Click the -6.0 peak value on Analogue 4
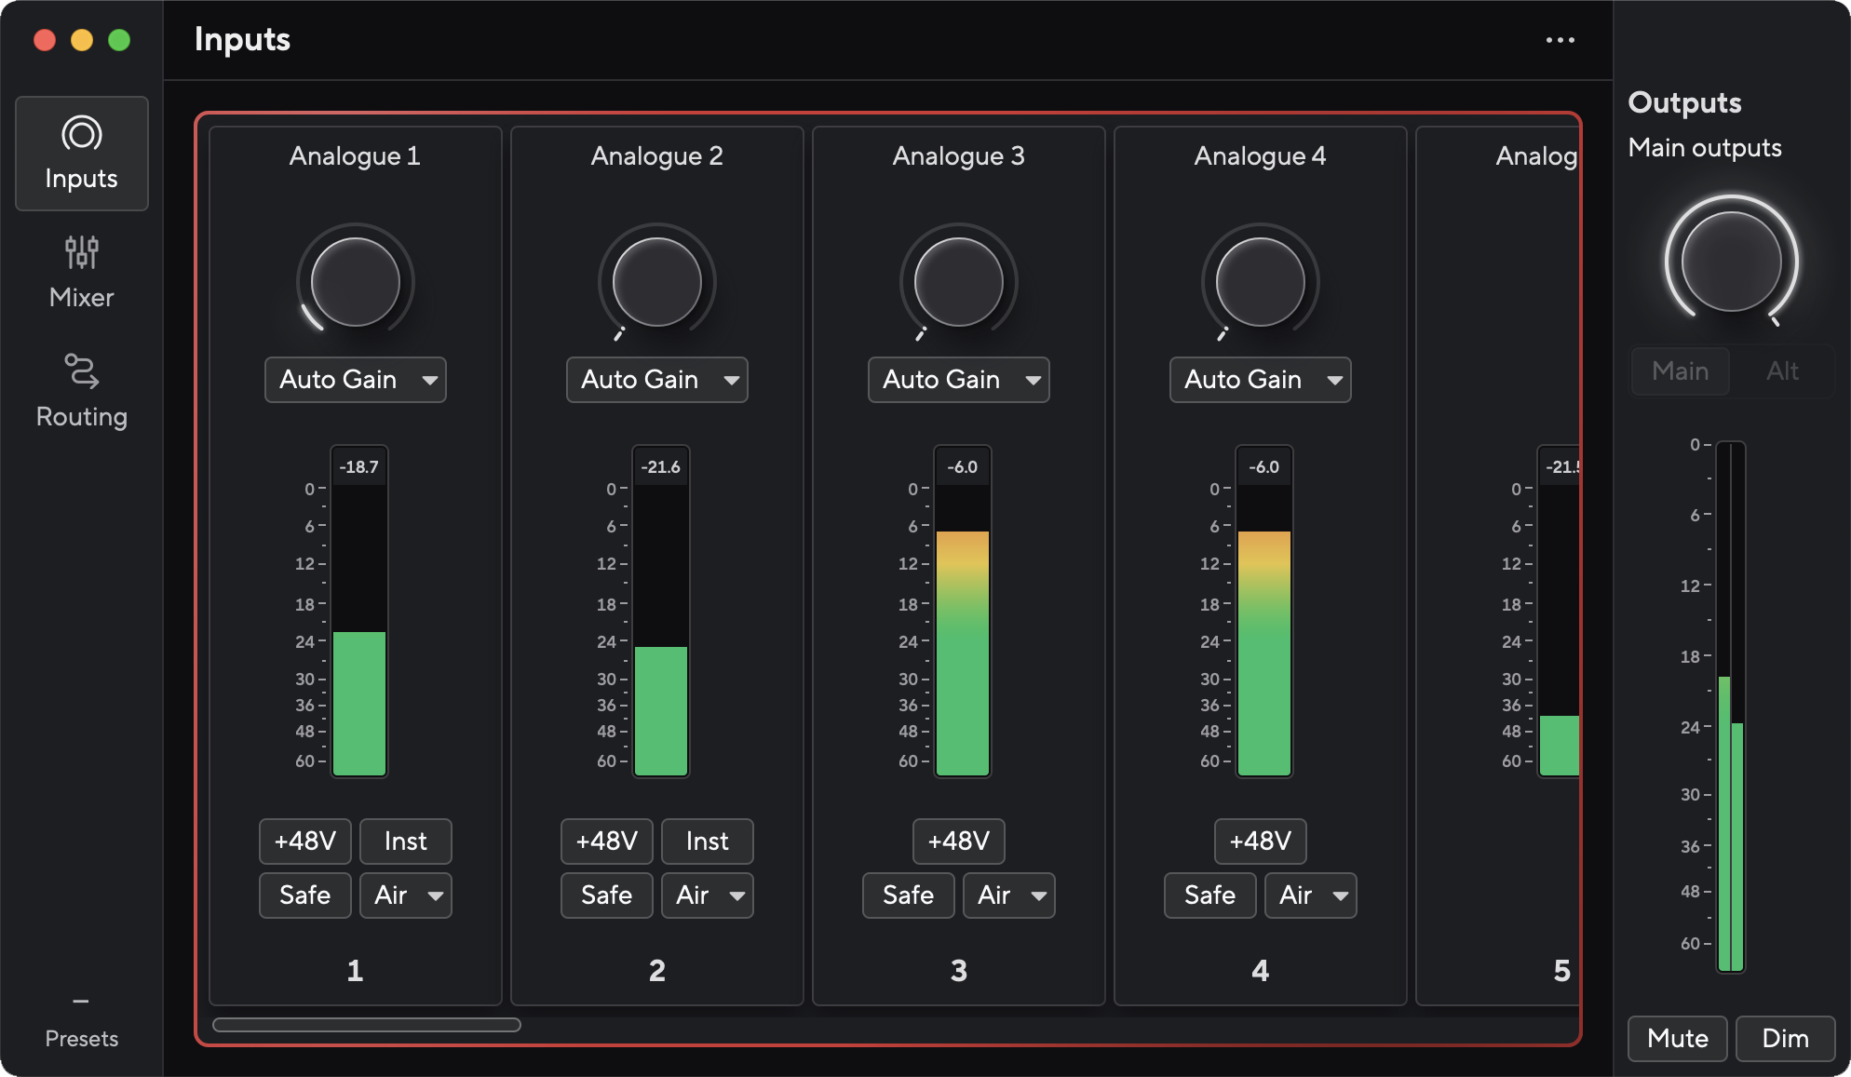Image resolution: width=1851 pixels, height=1077 pixels. click(1264, 466)
